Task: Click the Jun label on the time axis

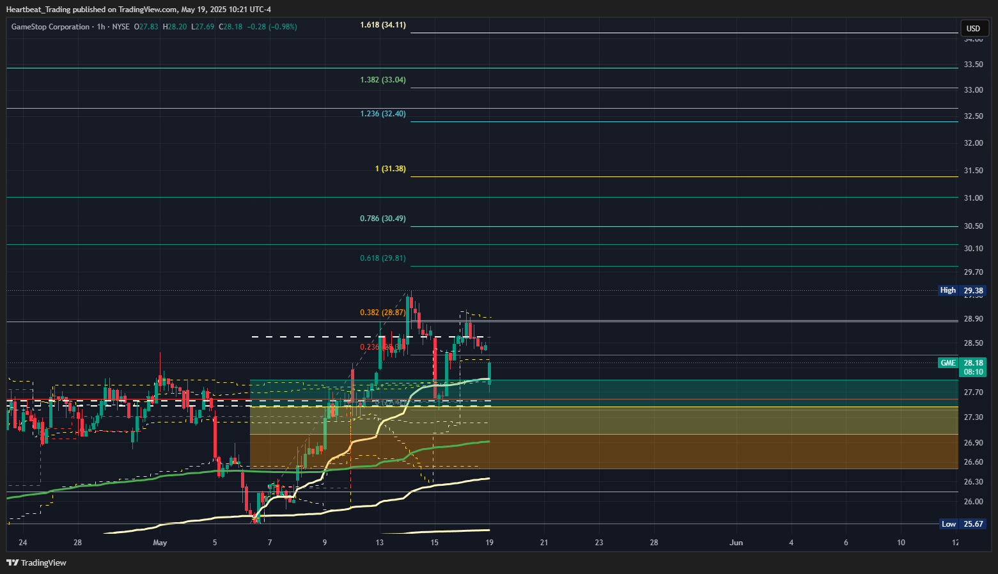Action: (x=737, y=543)
